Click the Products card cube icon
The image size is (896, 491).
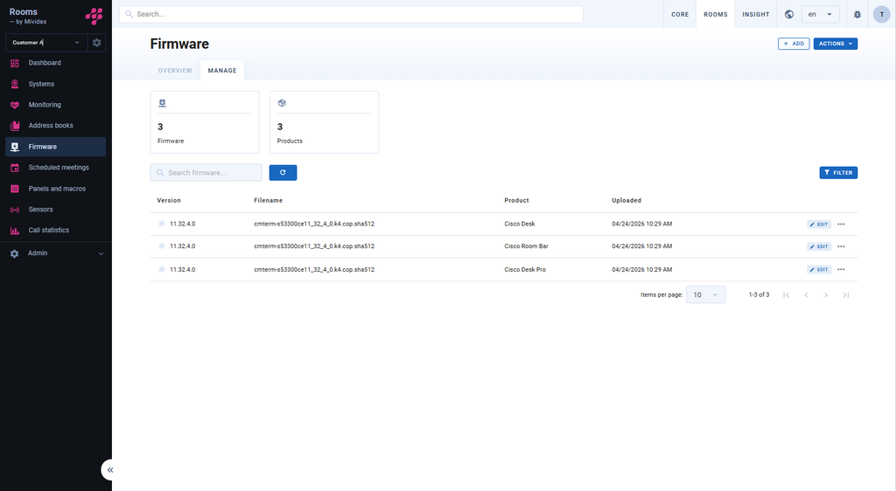pos(282,103)
